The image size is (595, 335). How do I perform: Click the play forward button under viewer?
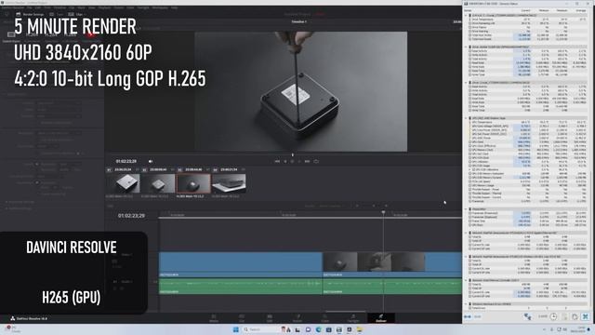pyautogui.click(x=299, y=161)
